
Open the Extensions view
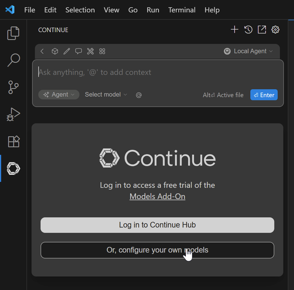tap(13, 141)
